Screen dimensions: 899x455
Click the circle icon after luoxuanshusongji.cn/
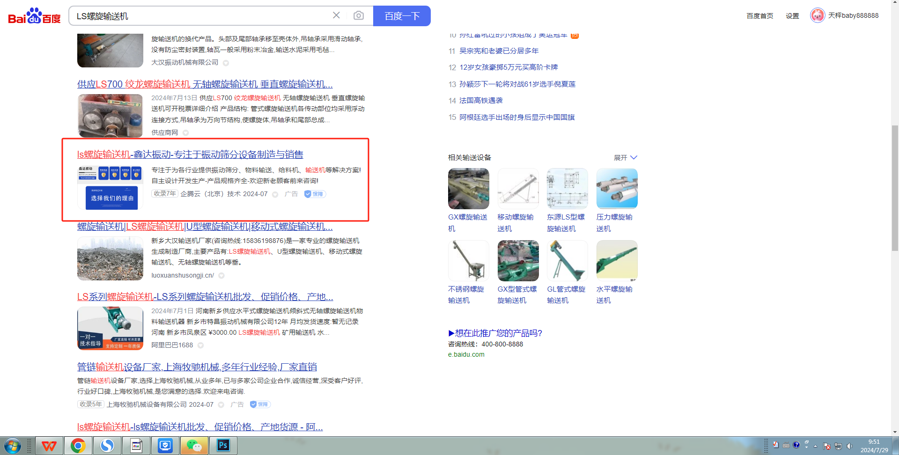(x=221, y=276)
